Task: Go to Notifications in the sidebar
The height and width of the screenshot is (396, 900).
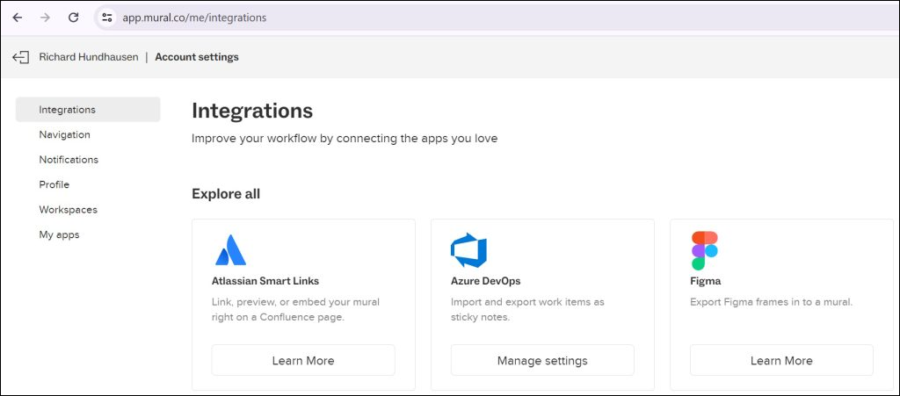Action: click(69, 159)
